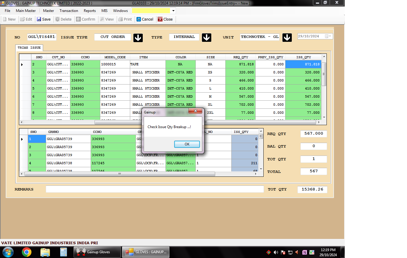Image resolution: width=407 pixels, height=258 pixels.
Task: Expand the Unit arrow selector
Action: [x=287, y=38]
